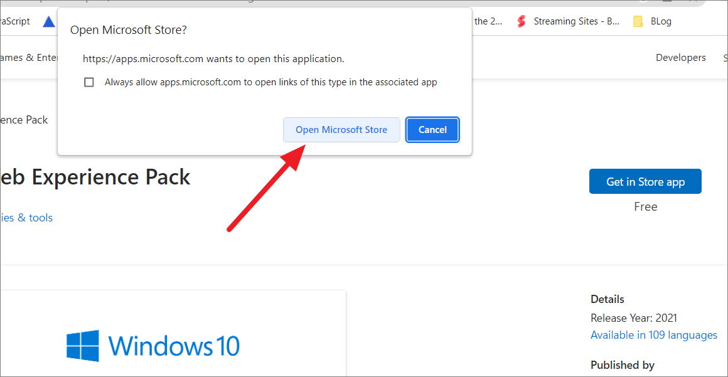
Task: Enable Always allow apps.microsoft.com checkbox
Action: click(88, 83)
